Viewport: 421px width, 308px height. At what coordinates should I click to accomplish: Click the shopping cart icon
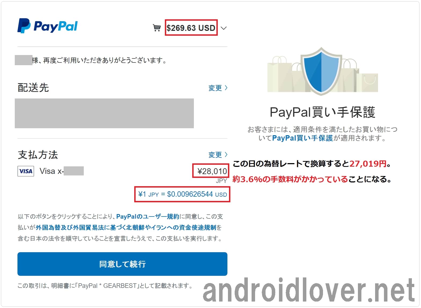[x=157, y=28]
